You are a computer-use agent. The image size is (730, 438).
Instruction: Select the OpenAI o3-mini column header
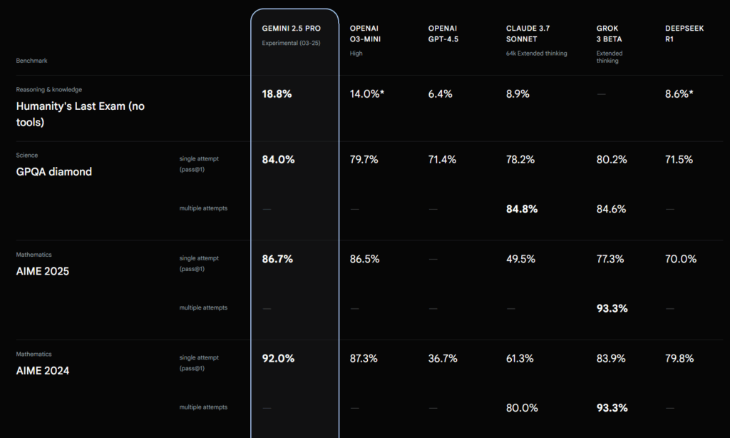pyautogui.click(x=365, y=34)
